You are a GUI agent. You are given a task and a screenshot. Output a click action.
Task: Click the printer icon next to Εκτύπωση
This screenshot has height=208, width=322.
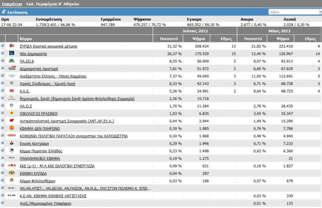tap(4, 12)
